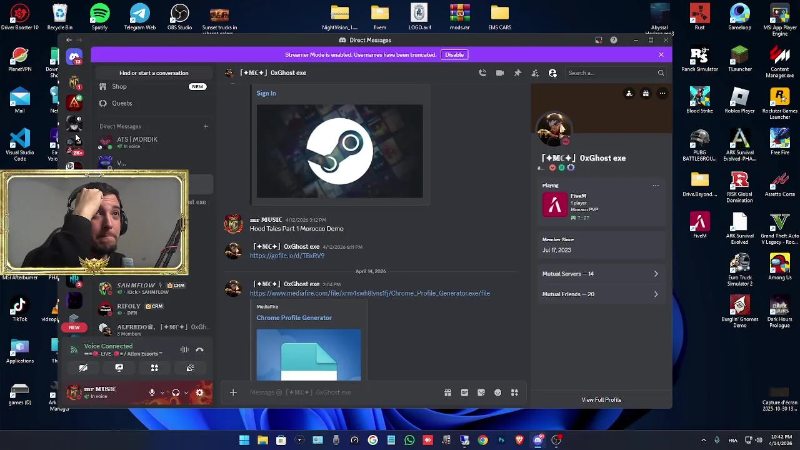Image resolution: width=800 pixels, height=450 pixels.
Task: Open the soundboard in voice panel
Action: pyautogui.click(x=190, y=368)
